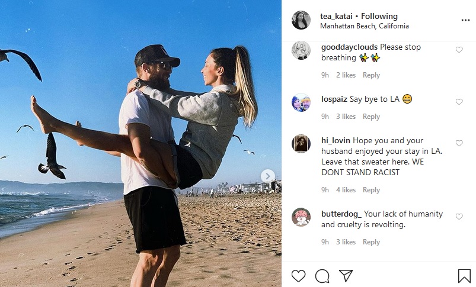The height and width of the screenshot is (287, 476).
Task: Go to next photo with arrow
Action: pyautogui.click(x=268, y=176)
